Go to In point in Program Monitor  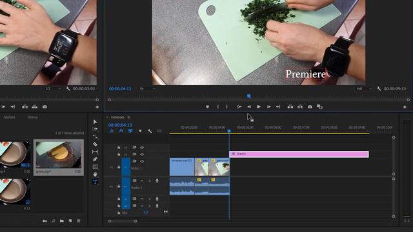239,107
